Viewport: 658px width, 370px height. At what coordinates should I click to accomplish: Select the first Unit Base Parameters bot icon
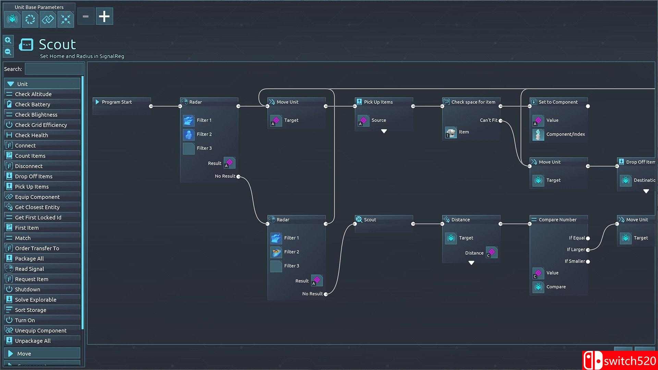13,19
